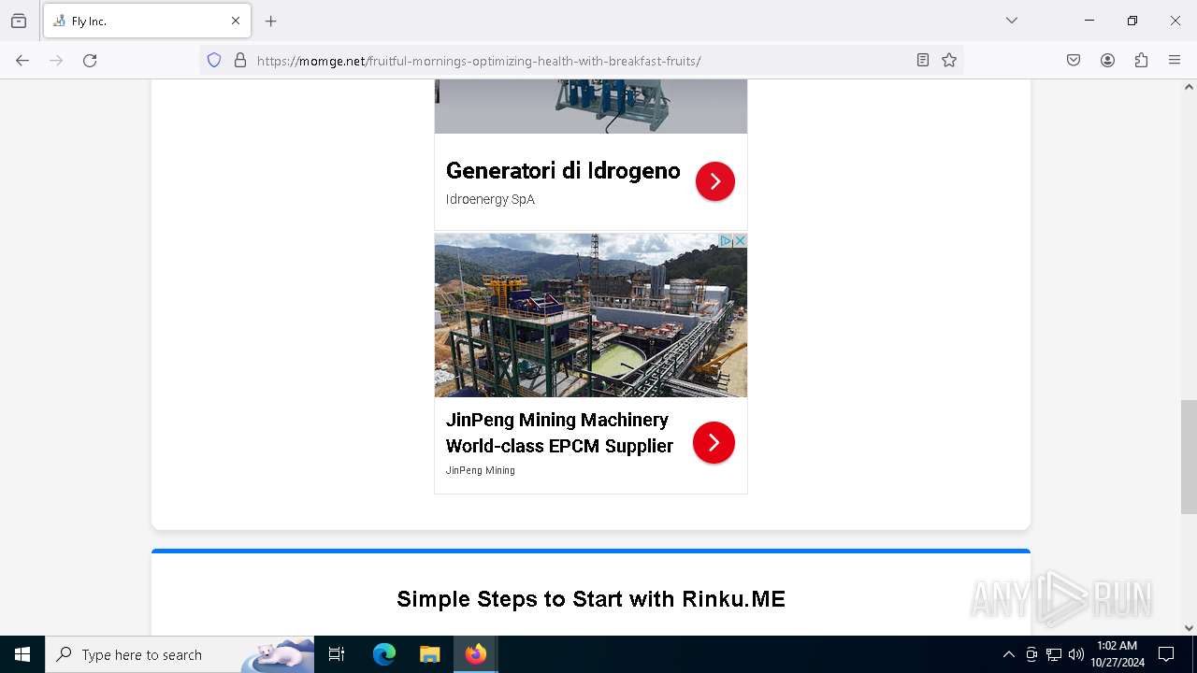Close the JinPeng Mining ad
The height and width of the screenshot is (673, 1197).
tap(740, 241)
